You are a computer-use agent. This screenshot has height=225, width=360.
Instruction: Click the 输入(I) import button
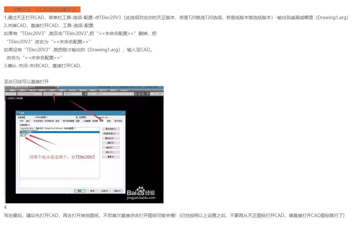pyautogui.click(x=111, y=152)
